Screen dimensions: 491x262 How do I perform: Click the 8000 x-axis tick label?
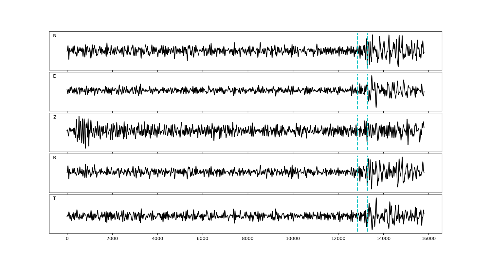pos(248,239)
